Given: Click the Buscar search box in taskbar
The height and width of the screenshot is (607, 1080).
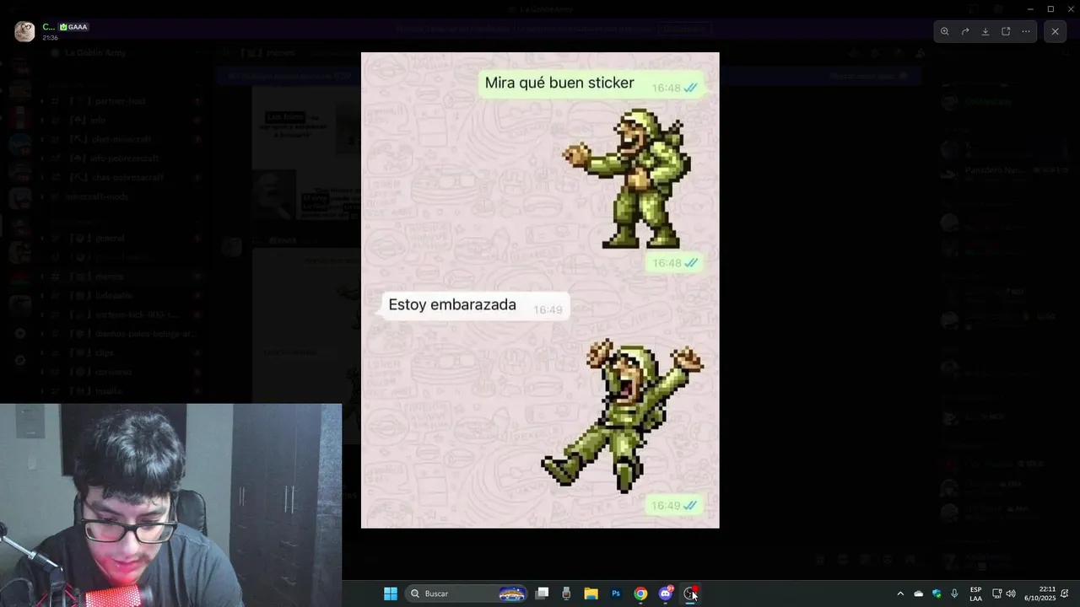Looking at the screenshot, I should [467, 594].
